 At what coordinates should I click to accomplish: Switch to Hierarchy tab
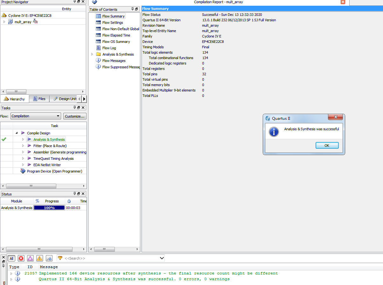14,99
